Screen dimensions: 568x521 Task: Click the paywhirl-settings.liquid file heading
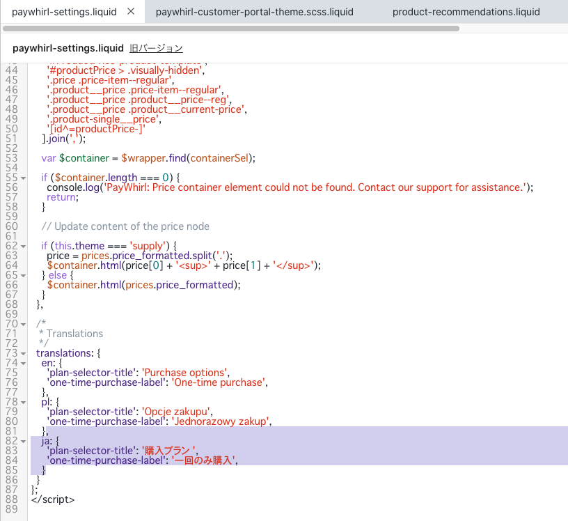68,48
